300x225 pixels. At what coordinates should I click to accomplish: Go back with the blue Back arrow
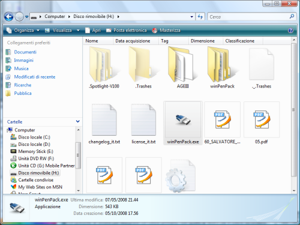9,17
